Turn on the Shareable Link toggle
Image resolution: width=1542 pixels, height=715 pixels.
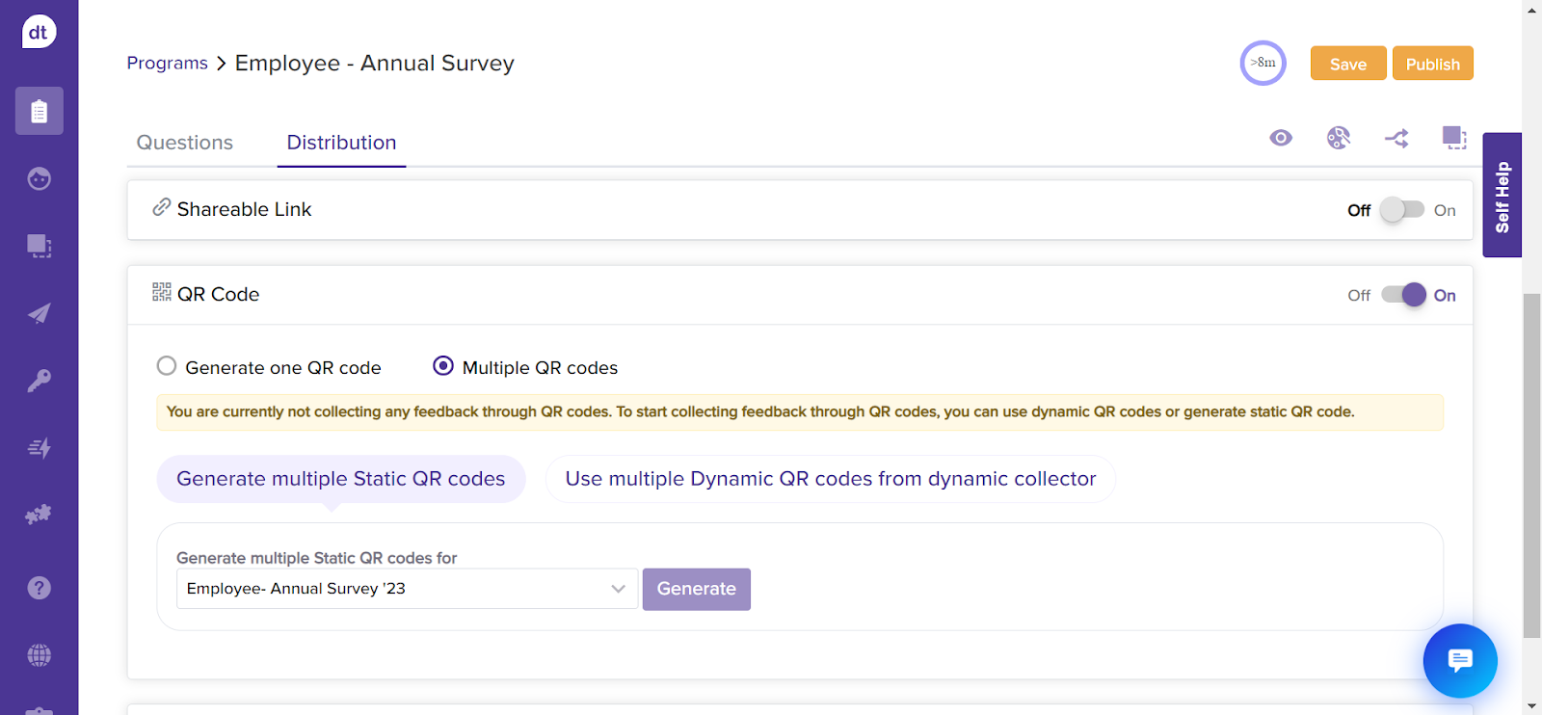(1401, 210)
